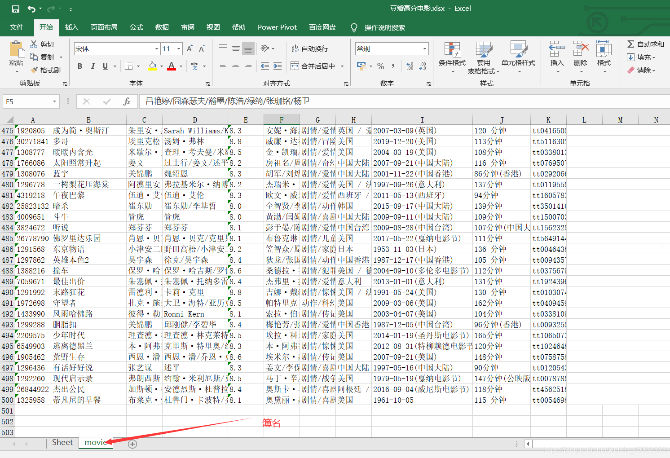Click the Undo arrow icon

pyautogui.click(x=31, y=9)
